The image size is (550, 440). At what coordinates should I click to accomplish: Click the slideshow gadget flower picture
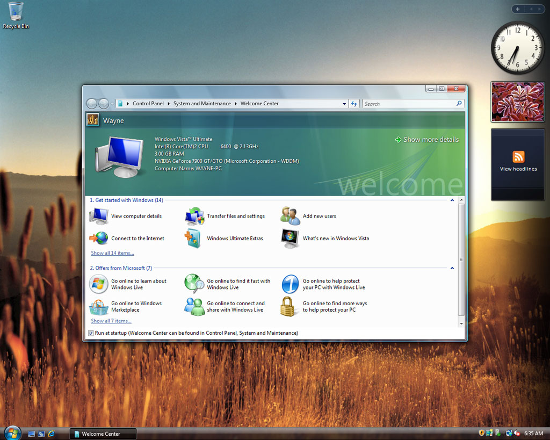point(518,102)
